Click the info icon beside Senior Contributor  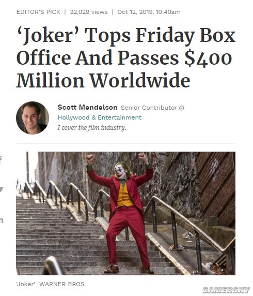(181, 108)
